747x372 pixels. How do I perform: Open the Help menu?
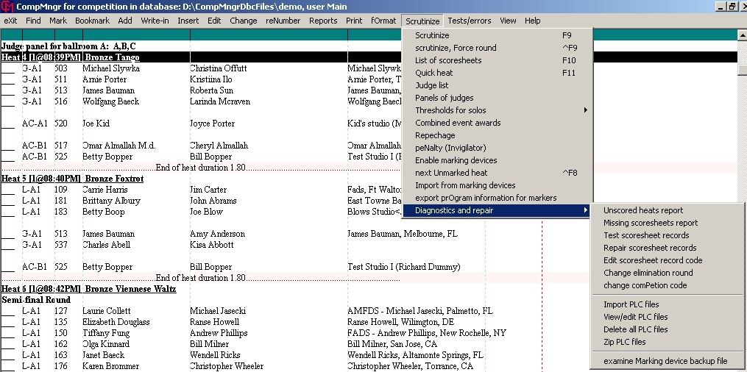point(533,21)
